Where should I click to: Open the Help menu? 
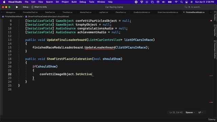(110, 2)
